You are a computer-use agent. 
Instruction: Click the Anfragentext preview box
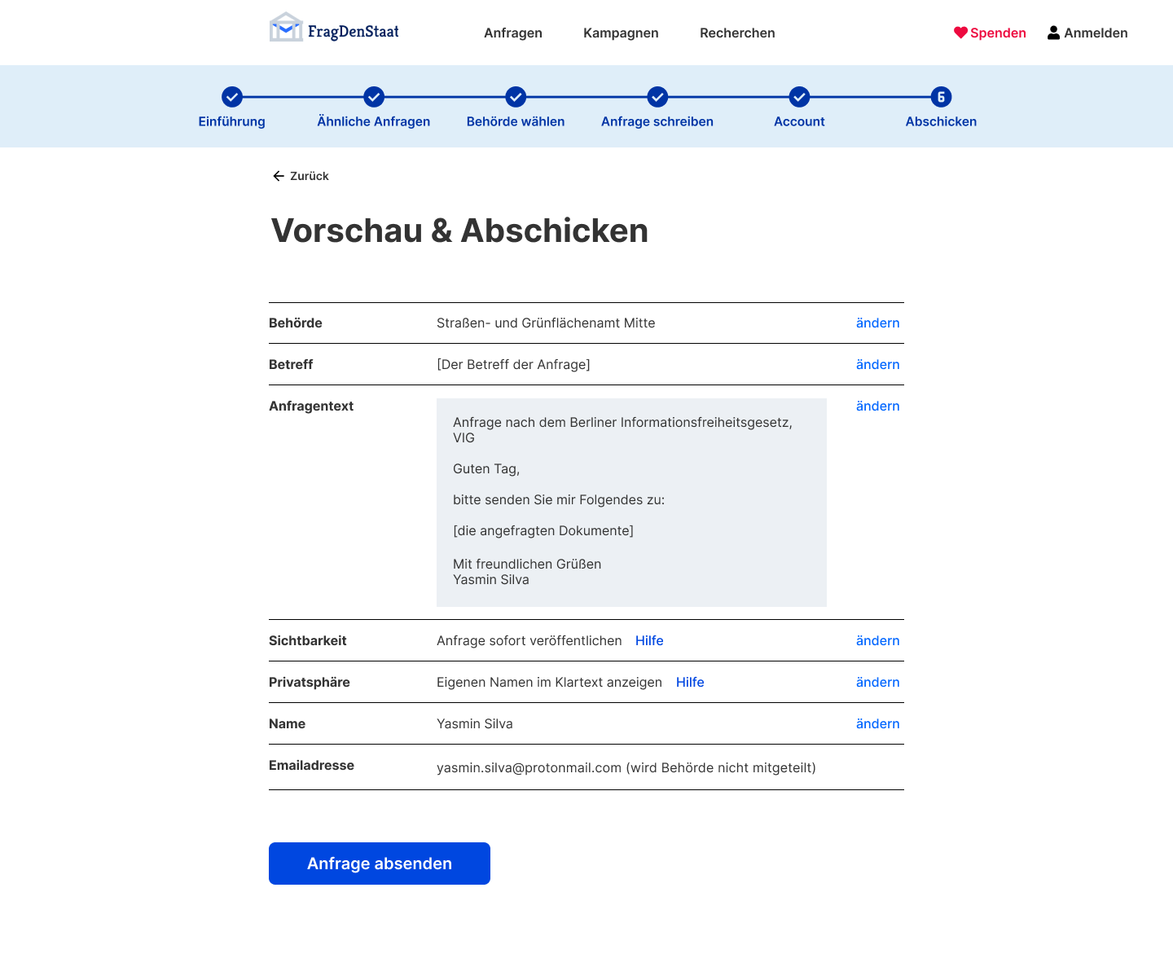click(x=631, y=503)
